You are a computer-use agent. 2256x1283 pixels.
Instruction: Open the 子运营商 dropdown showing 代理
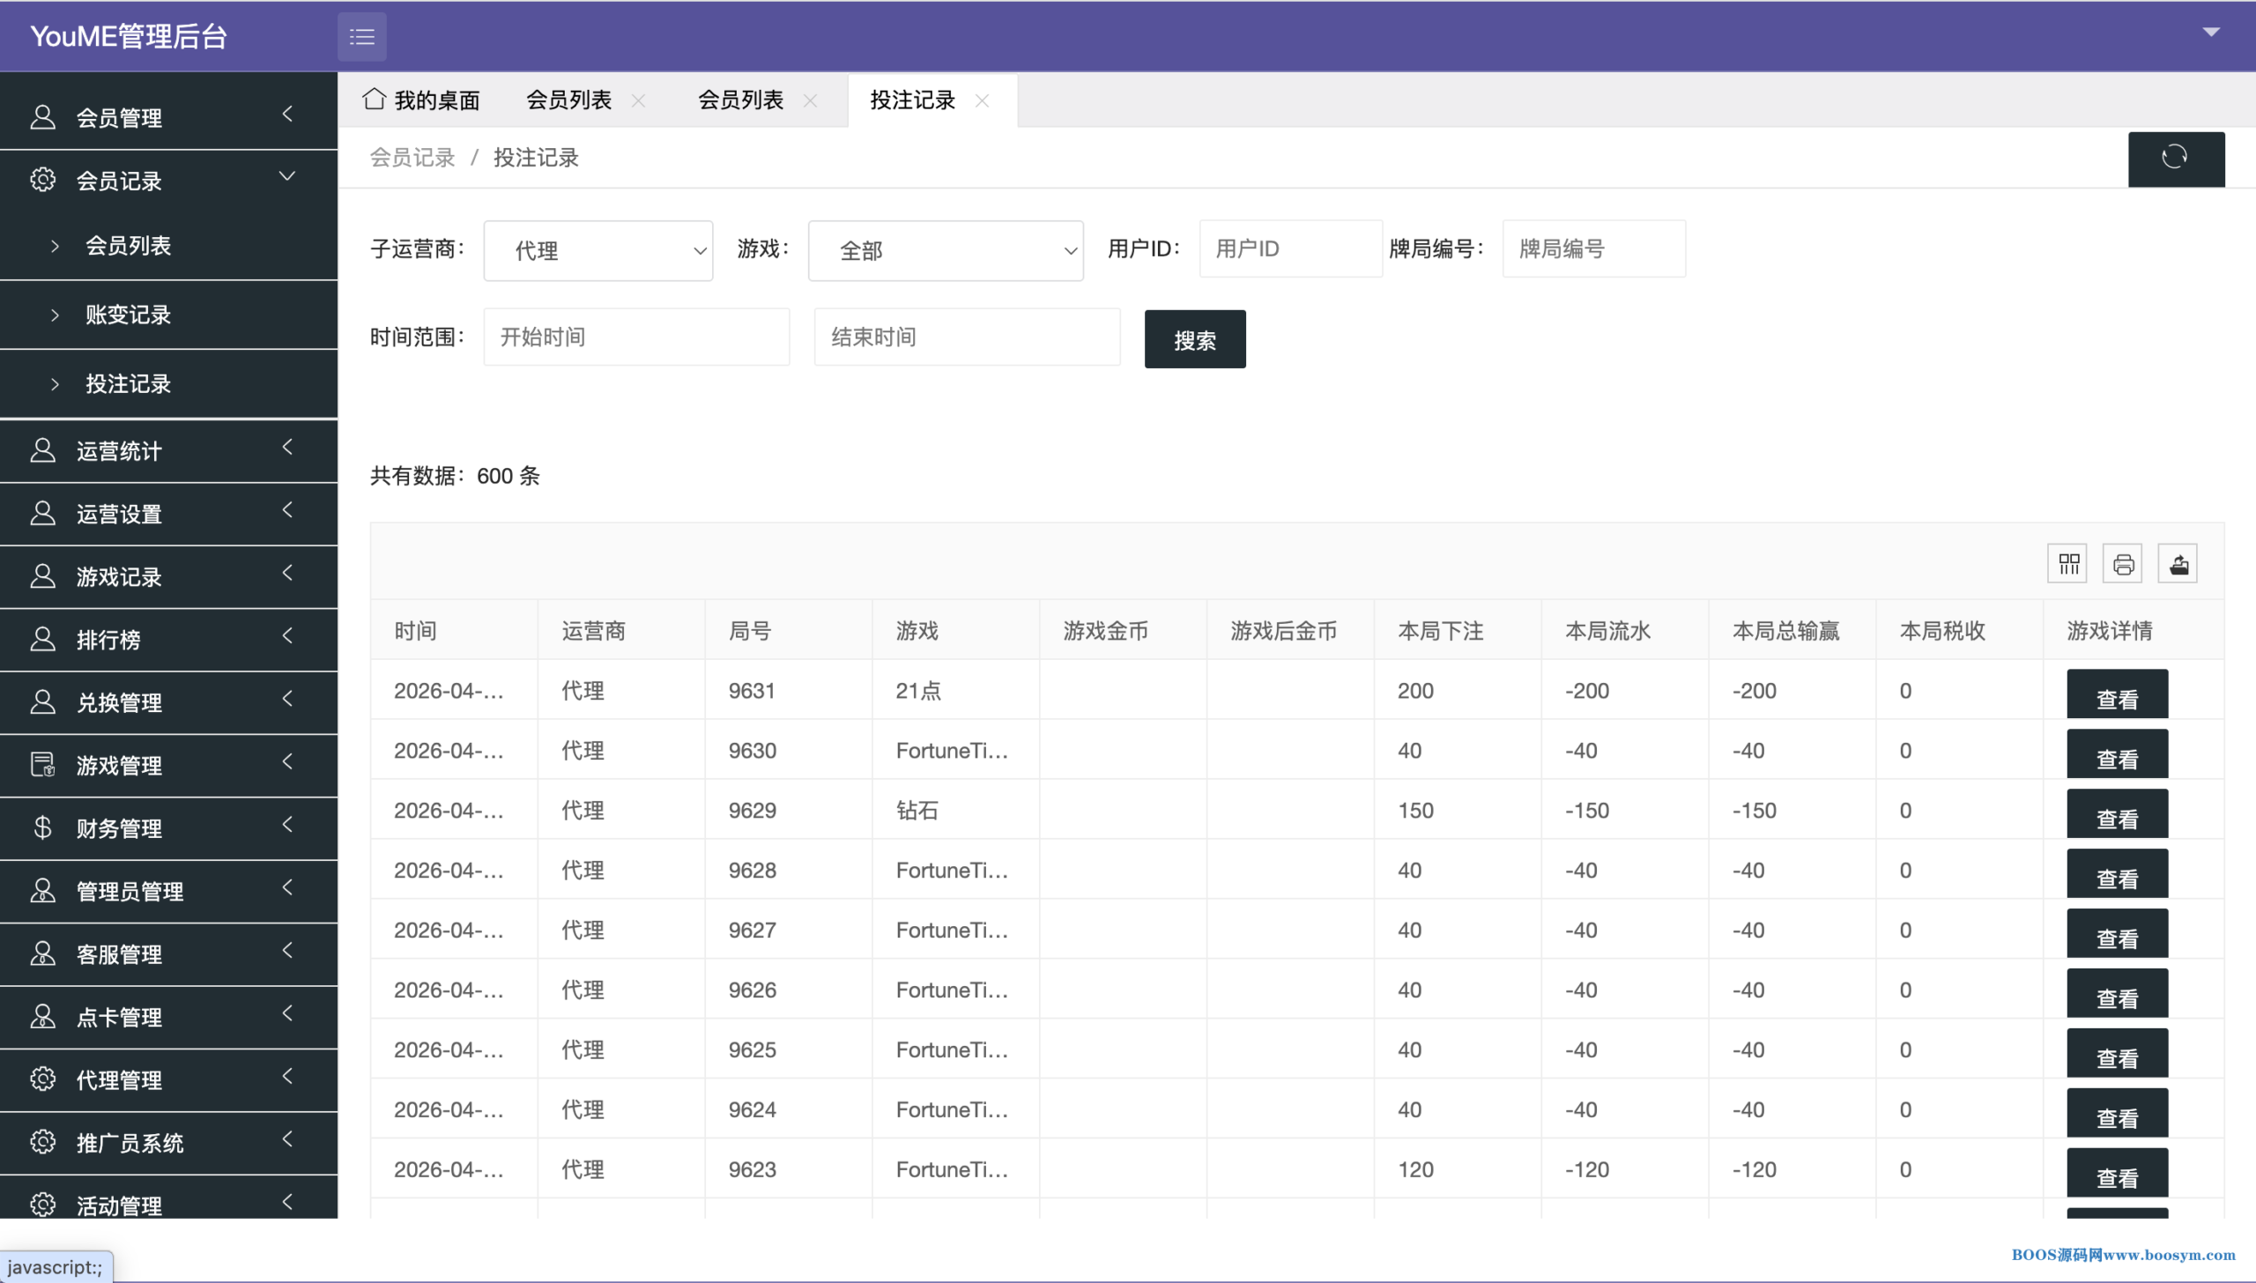point(597,251)
